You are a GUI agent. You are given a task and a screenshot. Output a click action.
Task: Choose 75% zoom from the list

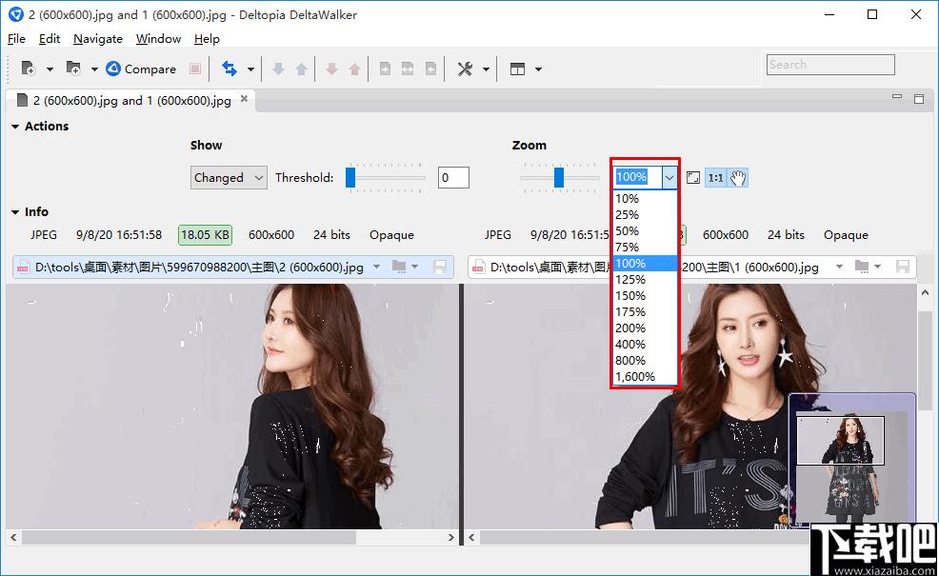click(645, 248)
